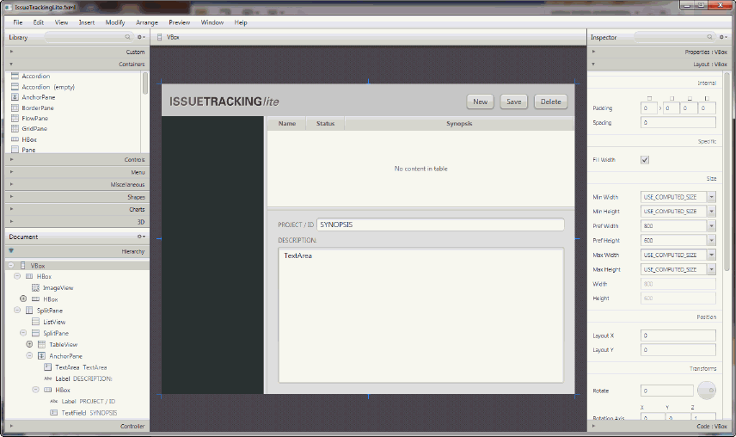This screenshot has height=437, width=736.
Task: Select the Pane icon in Library list
Action: (x=15, y=150)
